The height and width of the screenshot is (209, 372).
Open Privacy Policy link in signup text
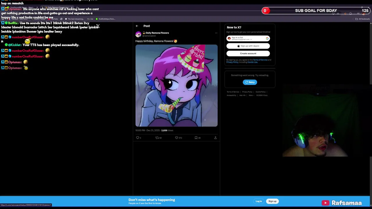pos(232,62)
